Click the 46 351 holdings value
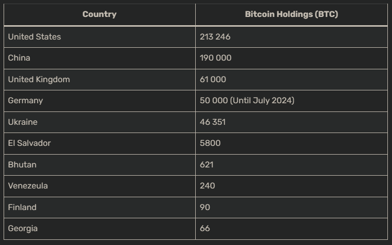The height and width of the screenshot is (245, 392). point(213,122)
